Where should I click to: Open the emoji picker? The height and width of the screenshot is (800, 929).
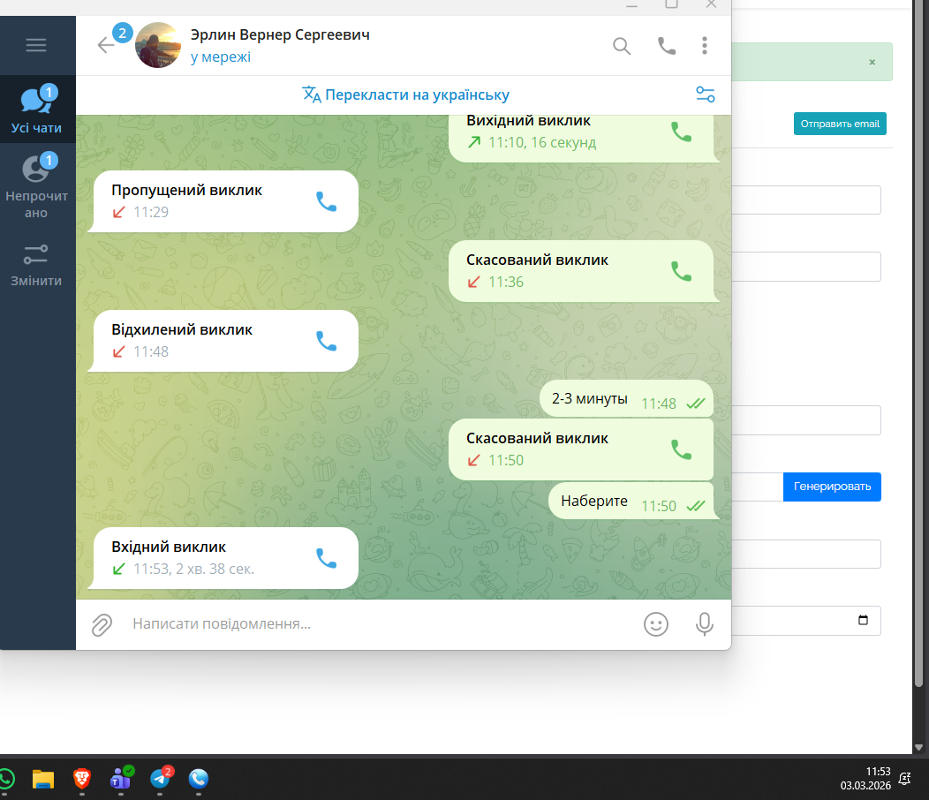656,624
